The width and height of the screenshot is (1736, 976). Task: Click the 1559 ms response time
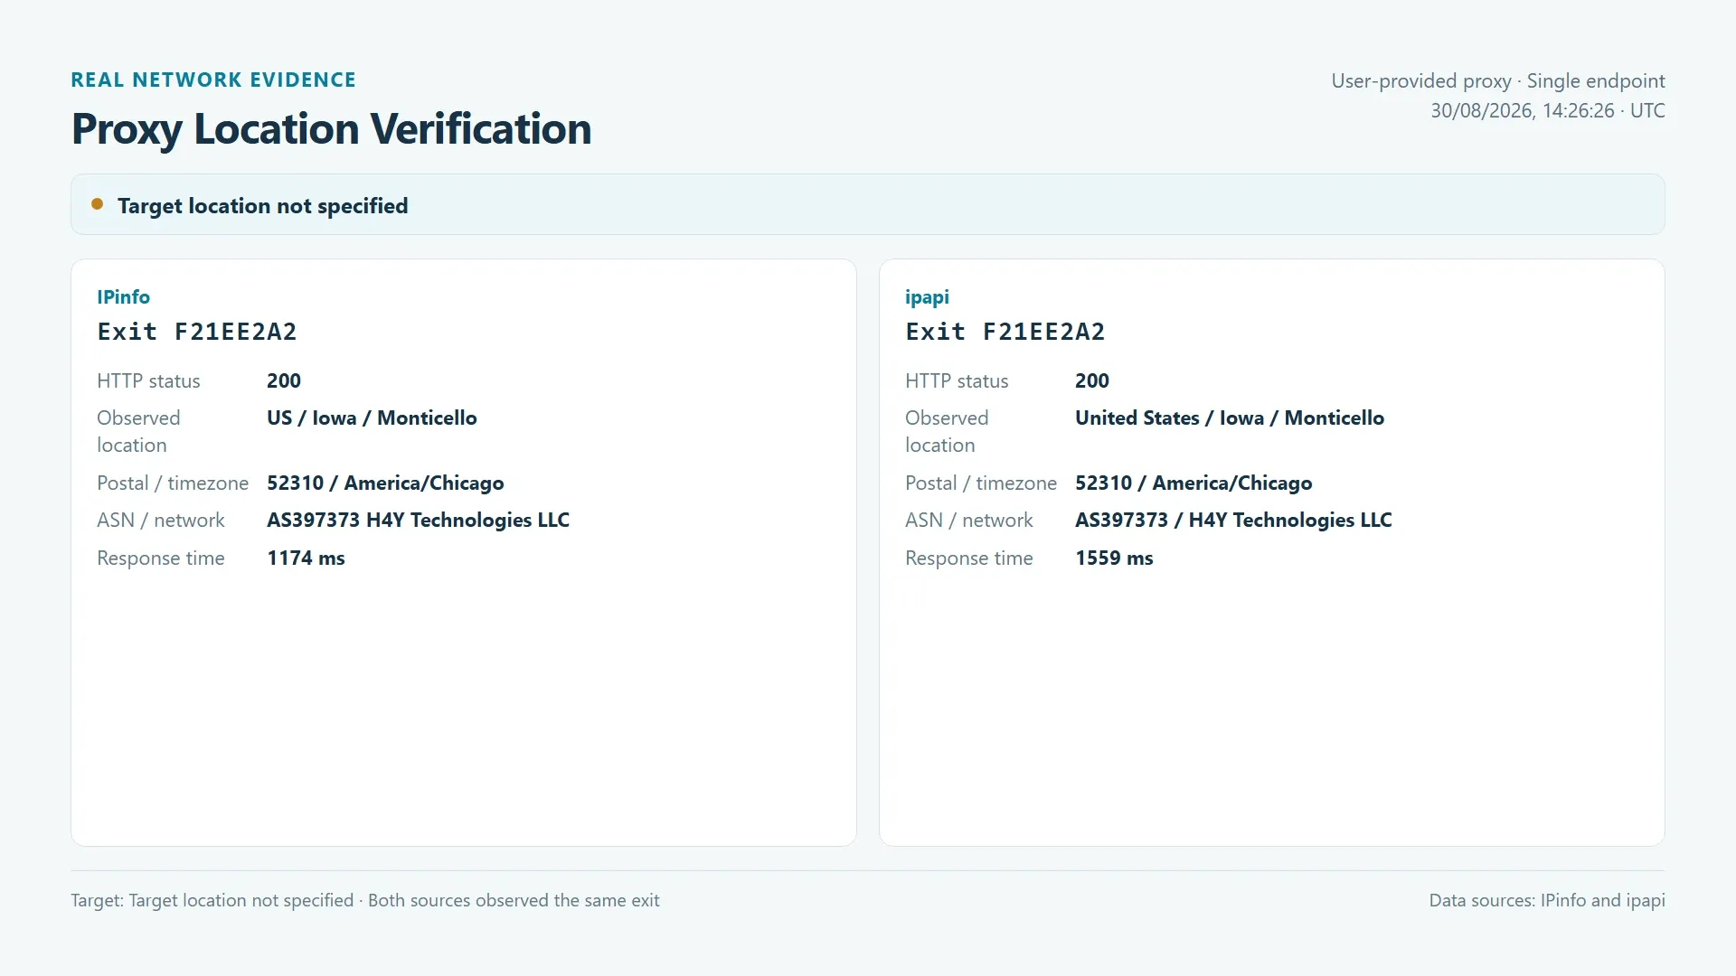[x=1114, y=558]
